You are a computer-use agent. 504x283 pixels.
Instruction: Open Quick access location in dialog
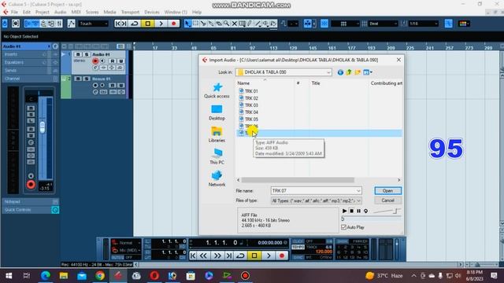pyautogui.click(x=217, y=90)
